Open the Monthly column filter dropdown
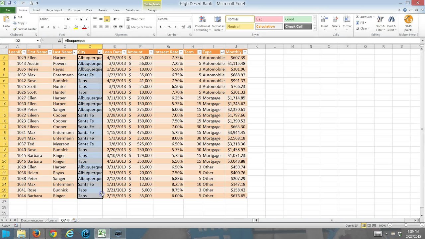Image resolution: width=425 pixels, height=239 pixels. tap(245, 52)
